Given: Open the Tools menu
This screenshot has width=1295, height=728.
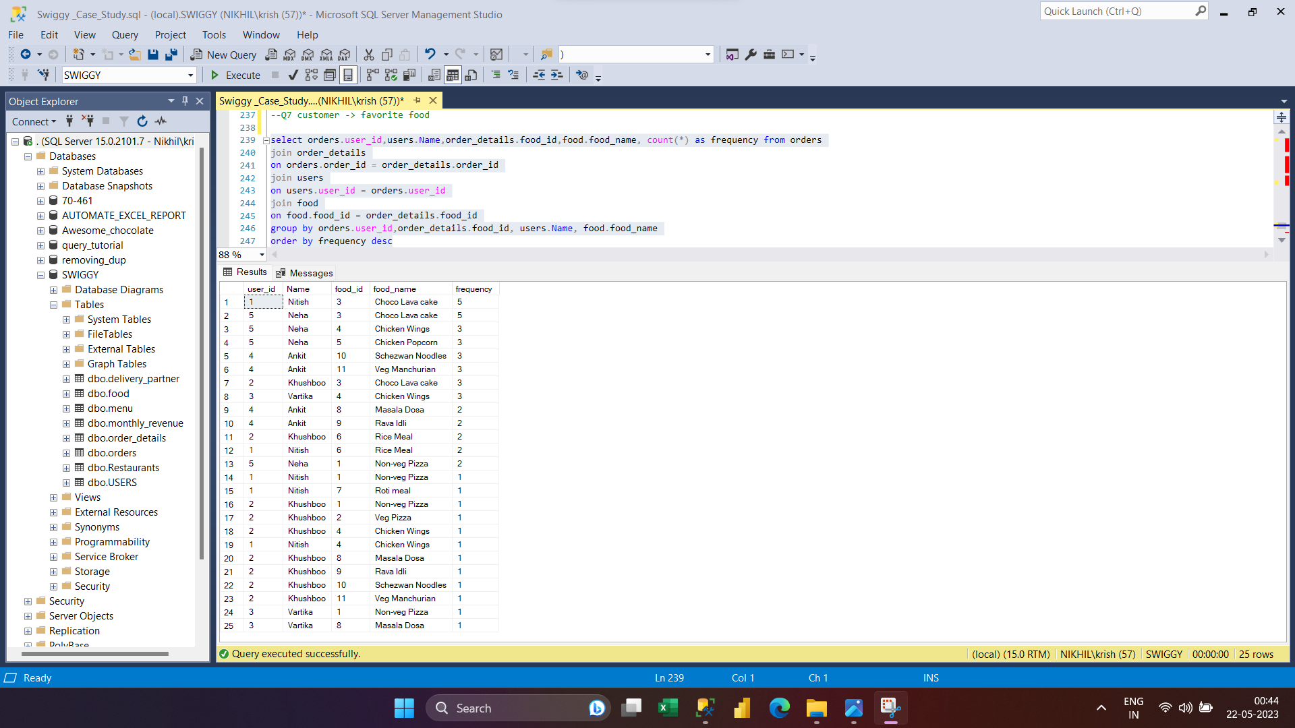Looking at the screenshot, I should (x=214, y=35).
